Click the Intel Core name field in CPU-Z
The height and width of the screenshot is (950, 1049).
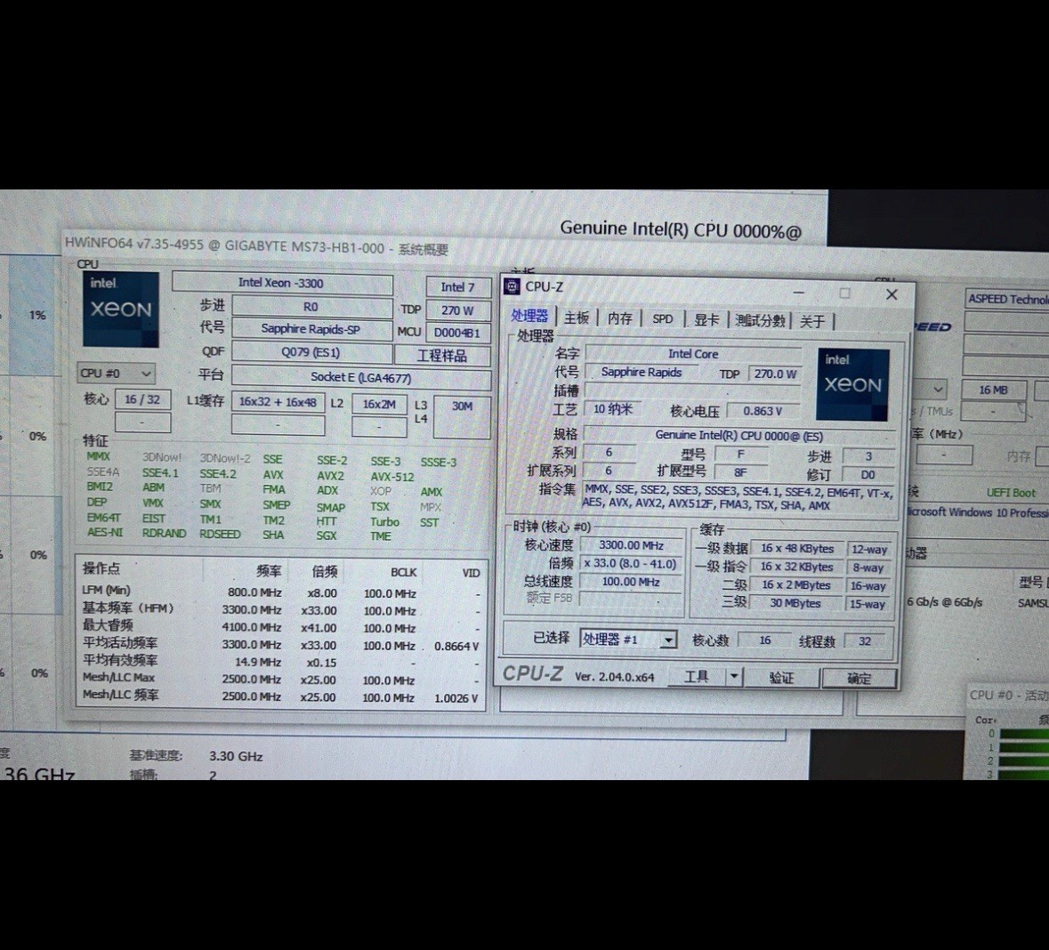[693, 354]
